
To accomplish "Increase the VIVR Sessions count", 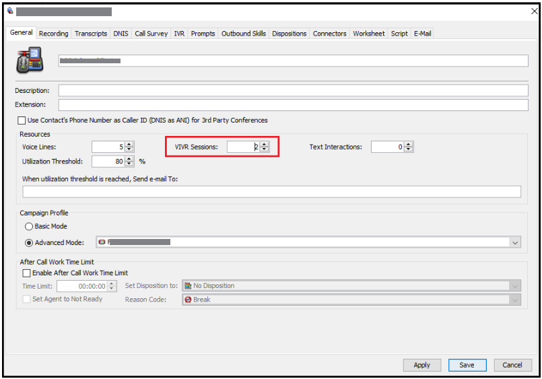I will [x=265, y=145].
